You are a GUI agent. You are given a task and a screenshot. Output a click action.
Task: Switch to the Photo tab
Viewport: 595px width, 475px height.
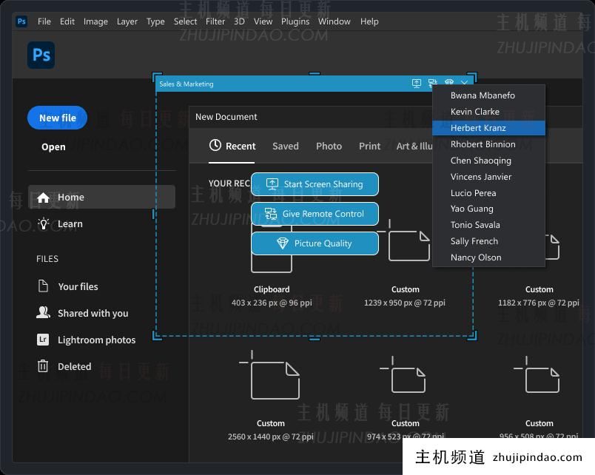[329, 146]
